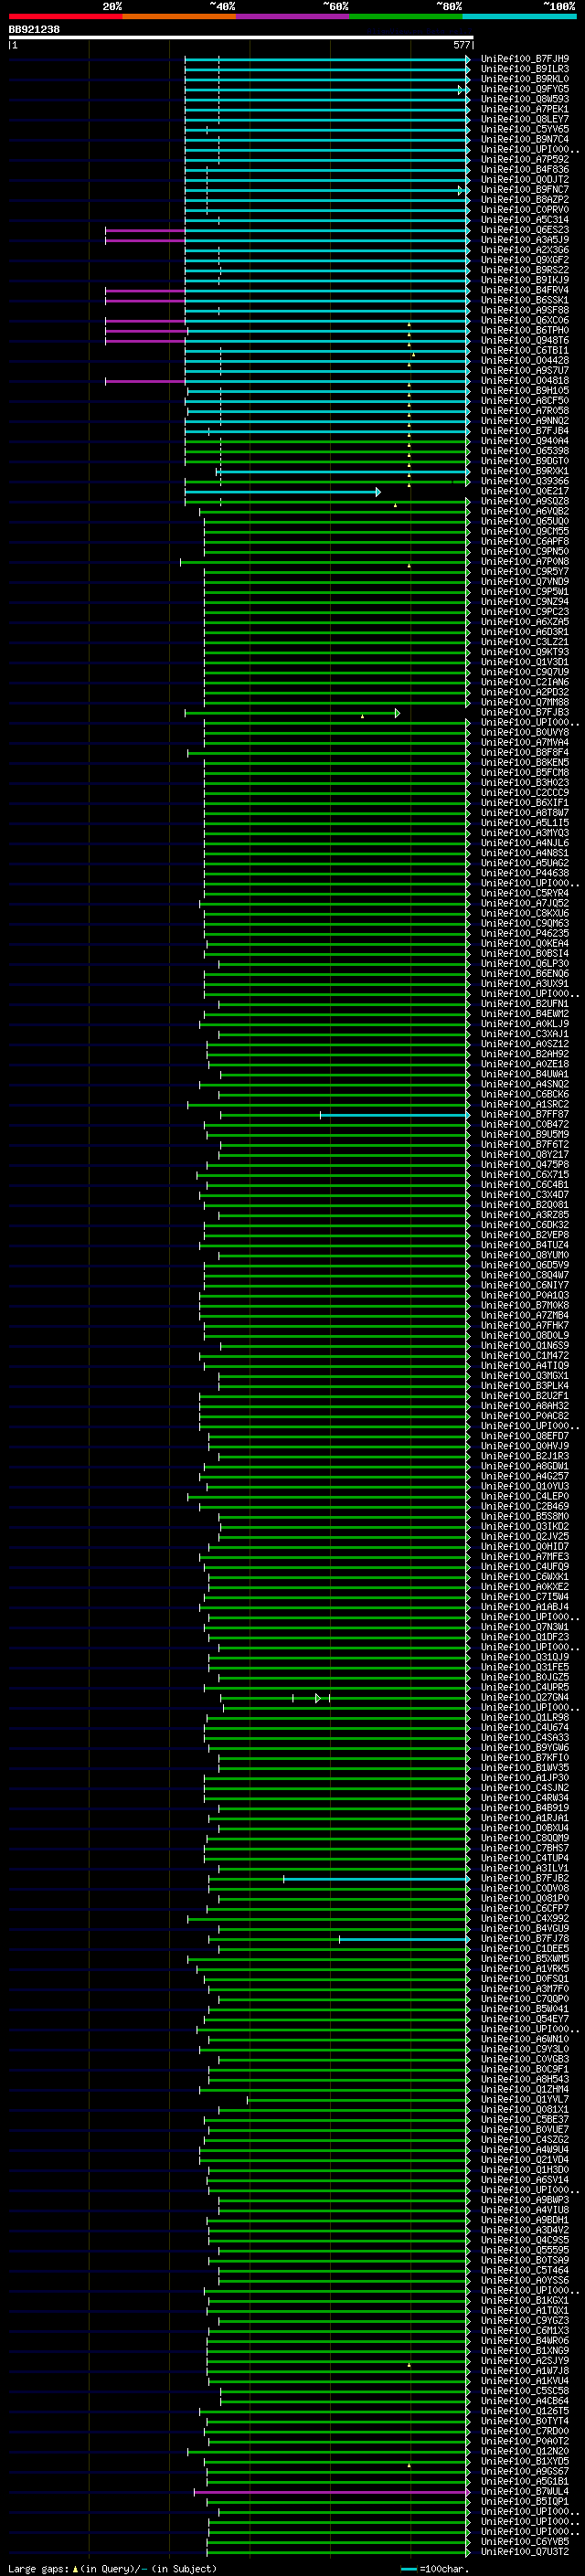Viewport: 585px width, 2576px height.
Task: Click the white query length bar
Action: point(241,38)
